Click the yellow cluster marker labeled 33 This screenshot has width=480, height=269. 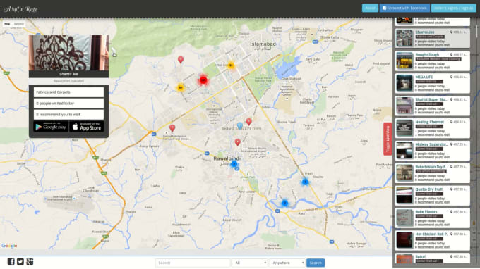point(231,65)
